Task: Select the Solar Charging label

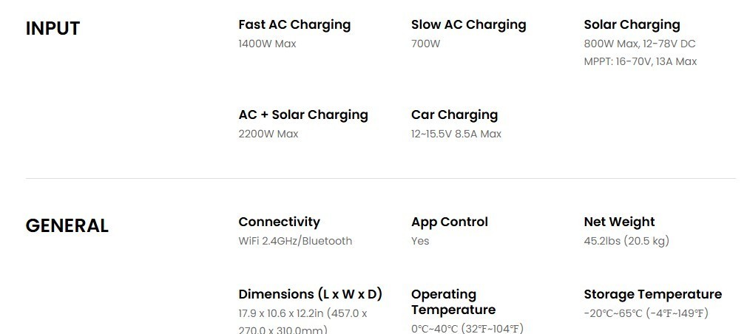Action: click(632, 24)
